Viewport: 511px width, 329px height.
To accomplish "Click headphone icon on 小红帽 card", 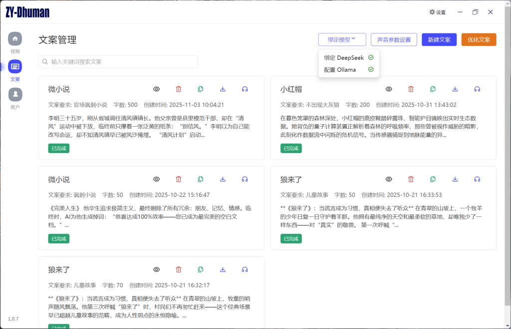I will [477, 89].
